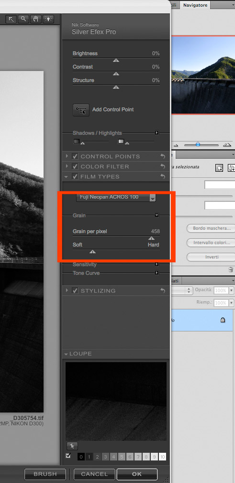Reset the Control Points section
235x483 pixels.
(x=163, y=156)
